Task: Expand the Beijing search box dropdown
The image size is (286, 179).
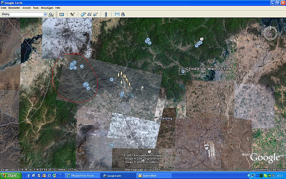Action: [x=45, y=14]
